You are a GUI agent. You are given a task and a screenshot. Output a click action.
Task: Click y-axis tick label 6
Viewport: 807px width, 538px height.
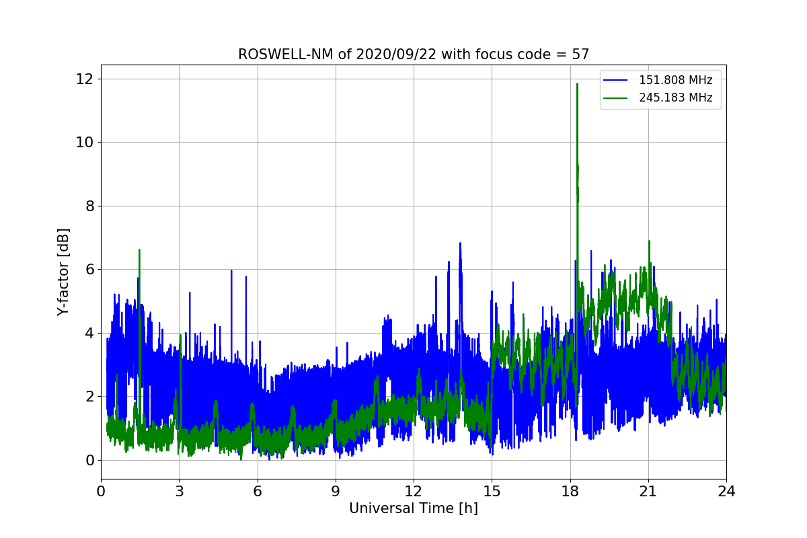[89, 269]
